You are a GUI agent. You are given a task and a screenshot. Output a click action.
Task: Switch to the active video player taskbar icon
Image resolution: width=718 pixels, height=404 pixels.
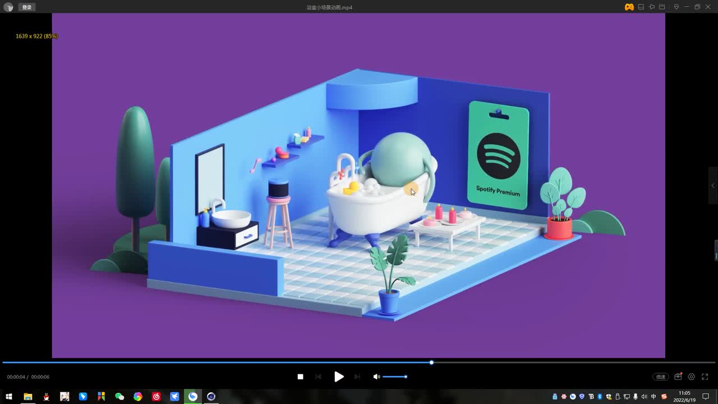click(x=193, y=397)
